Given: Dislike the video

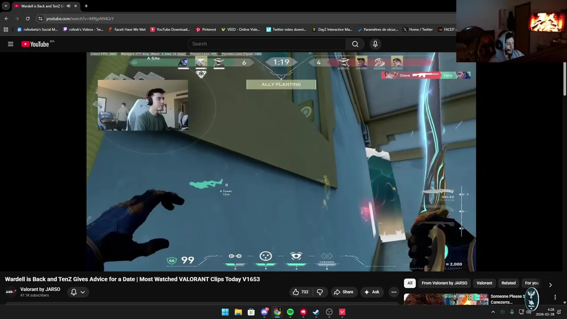Looking at the screenshot, I should pos(320,292).
